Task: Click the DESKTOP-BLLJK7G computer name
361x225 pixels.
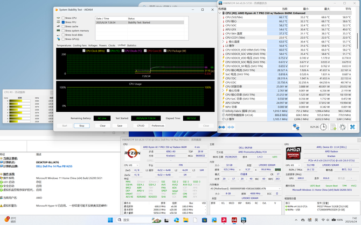Action: tap(47, 162)
